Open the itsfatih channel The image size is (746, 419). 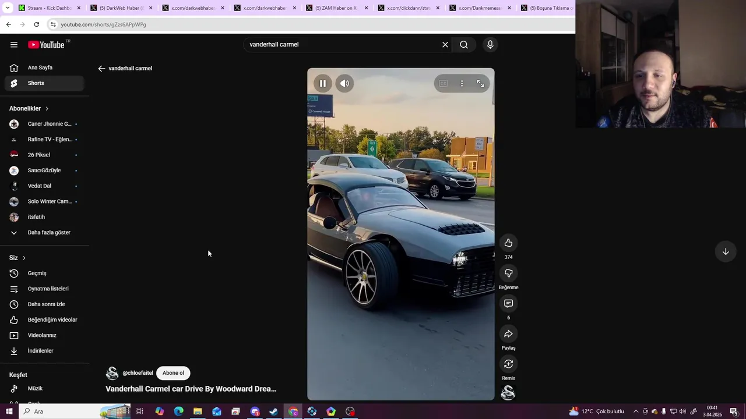coord(45,217)
